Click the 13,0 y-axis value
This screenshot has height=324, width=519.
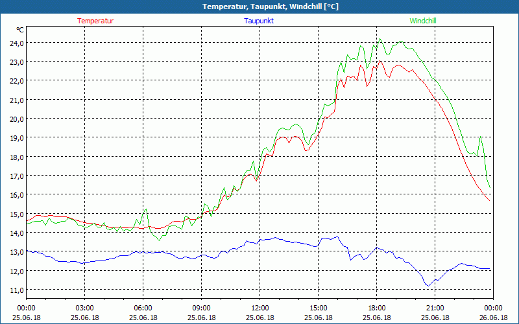17,251
